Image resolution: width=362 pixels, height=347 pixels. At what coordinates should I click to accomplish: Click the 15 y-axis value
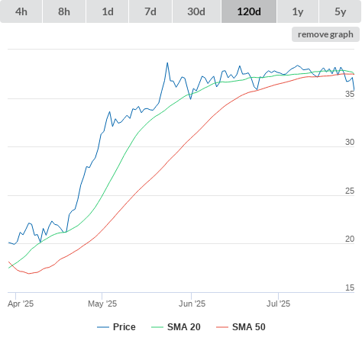(350, 288)
